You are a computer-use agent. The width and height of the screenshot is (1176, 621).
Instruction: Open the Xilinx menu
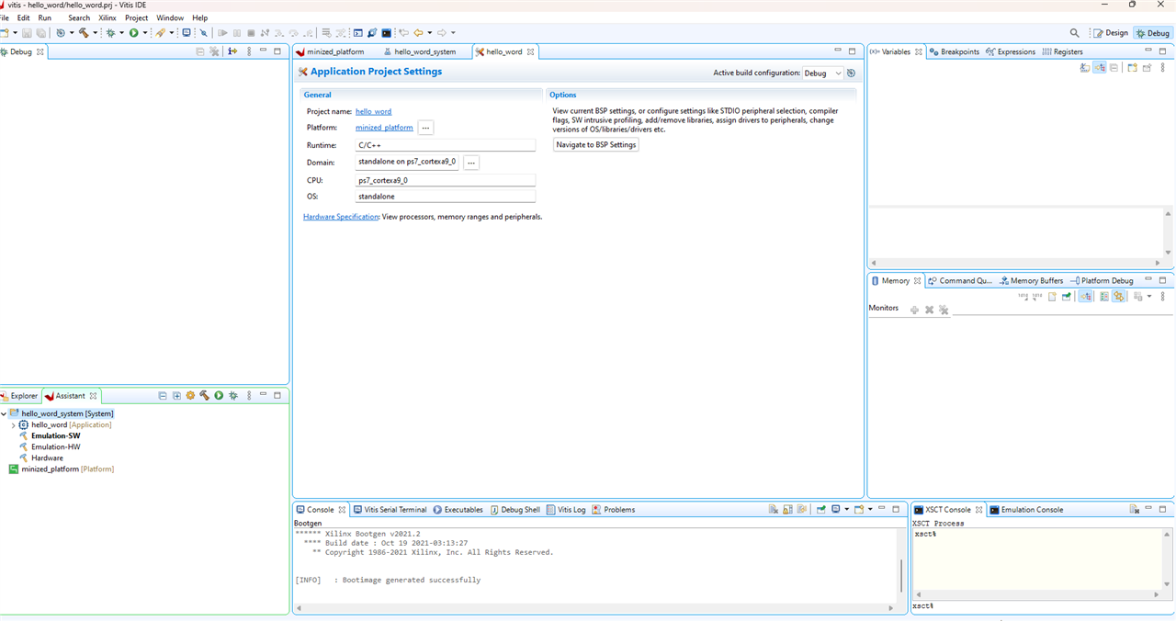coord(107,17)
